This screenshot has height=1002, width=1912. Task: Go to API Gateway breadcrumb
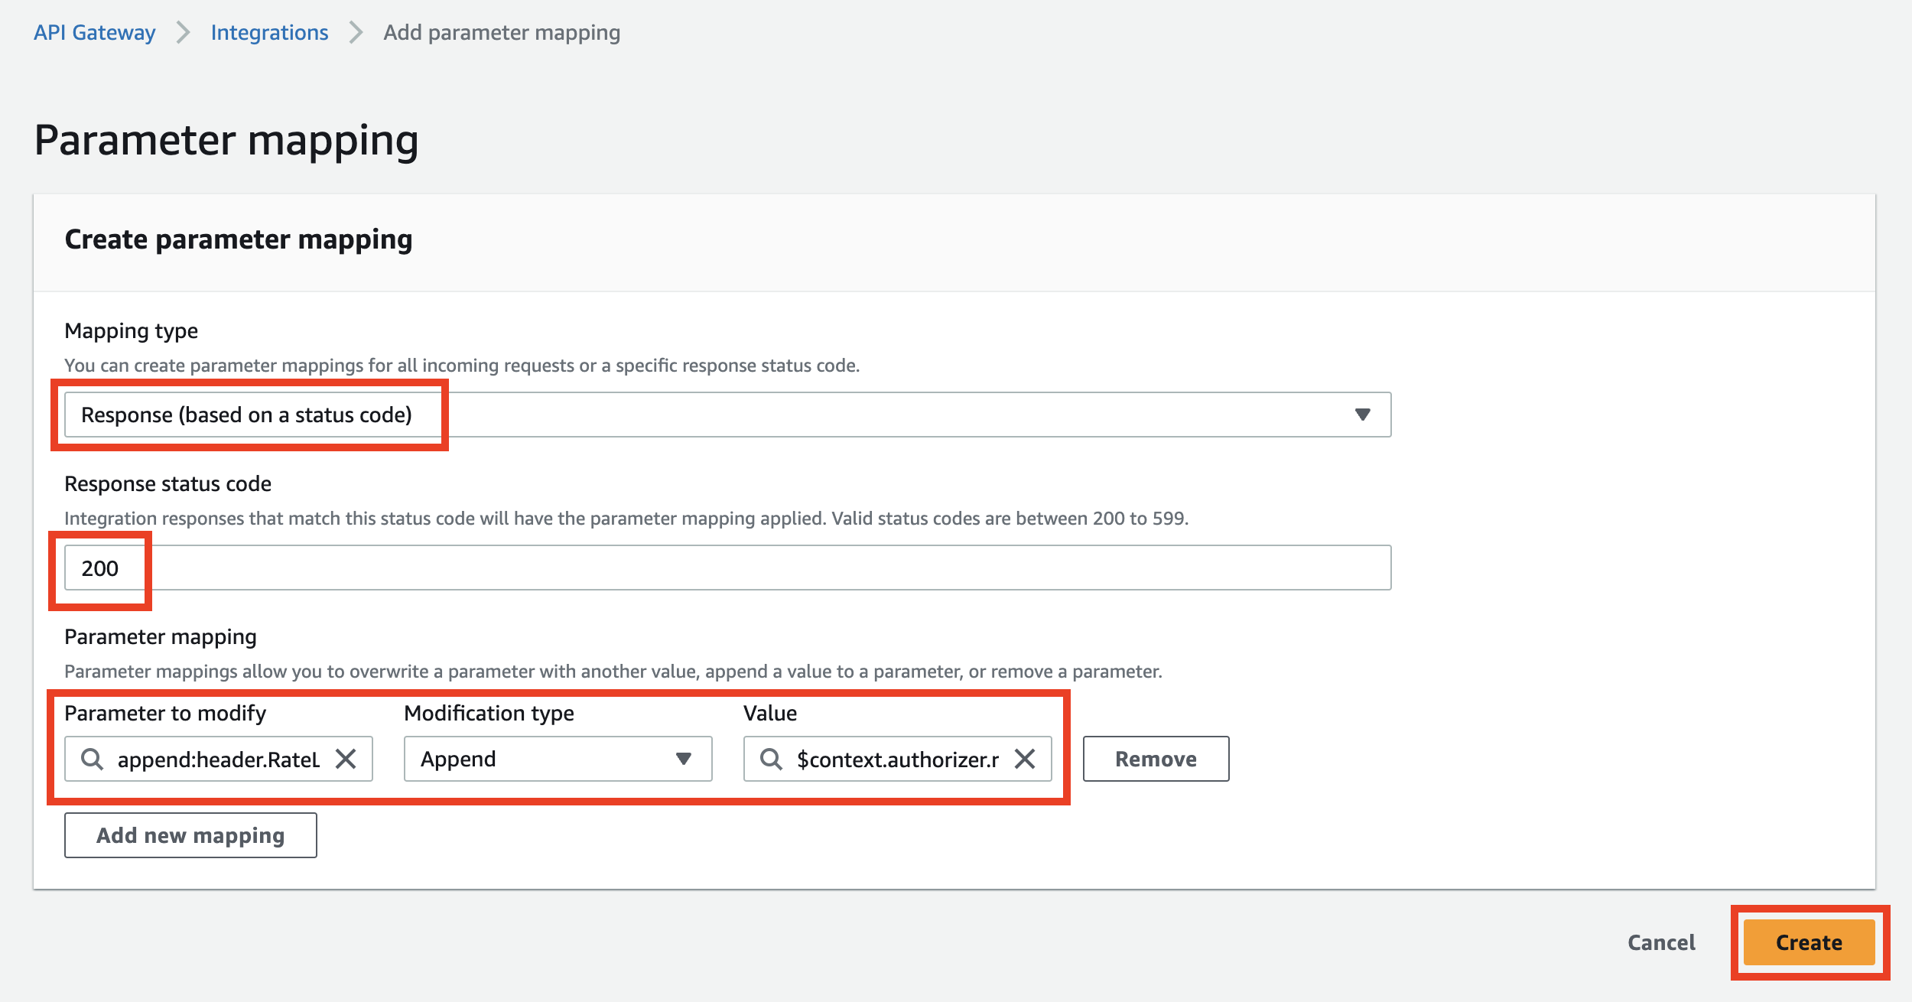(94, 32)
